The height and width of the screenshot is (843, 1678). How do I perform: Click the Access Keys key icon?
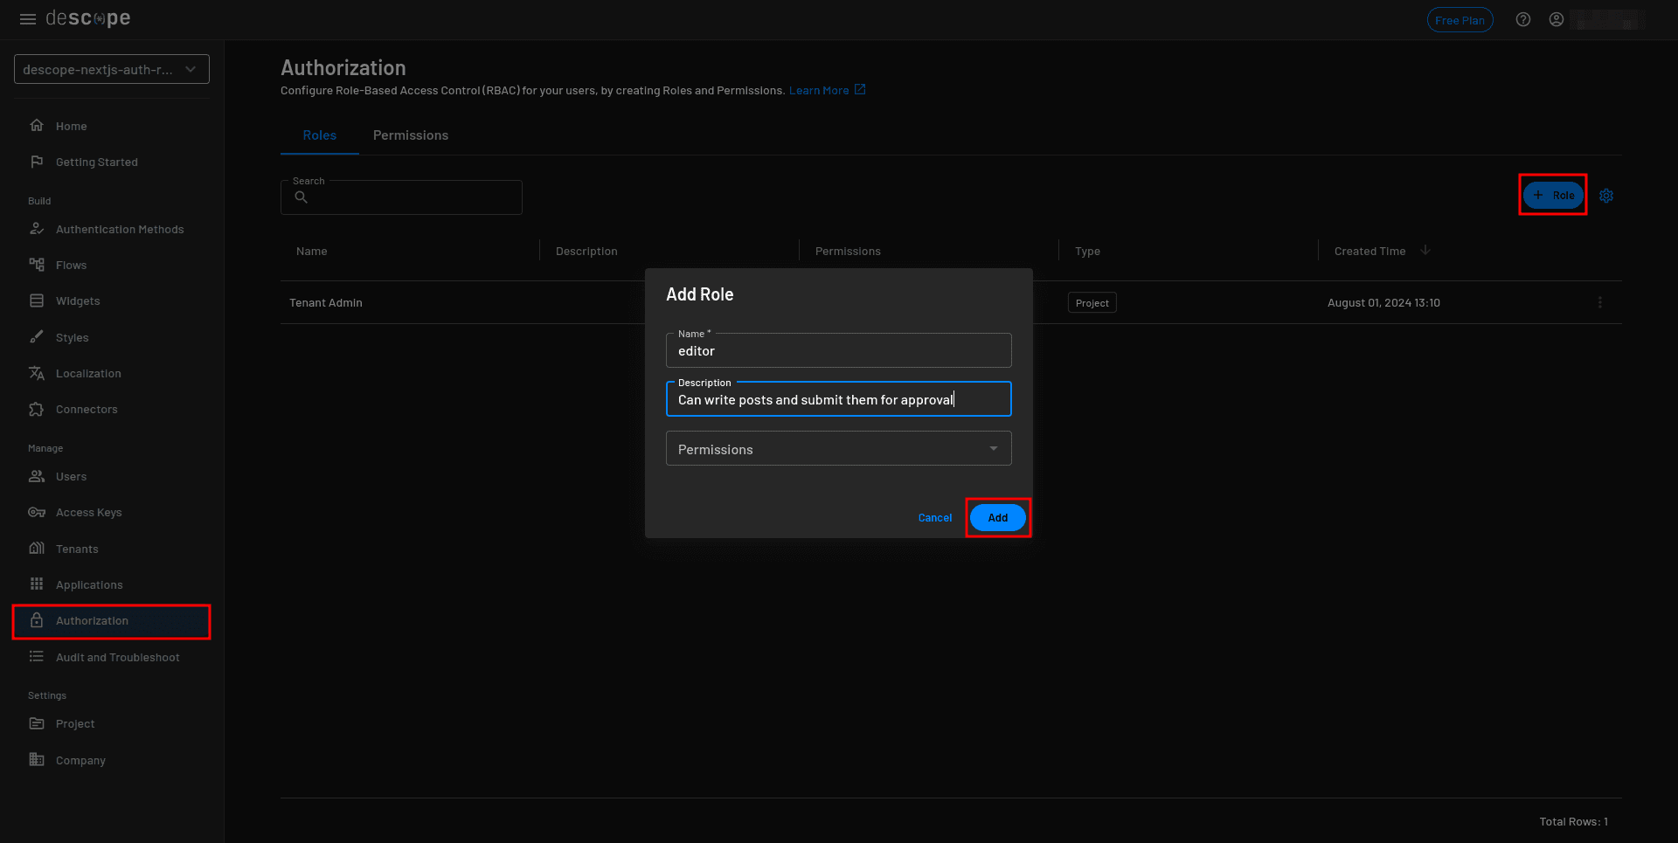point(37,512)
